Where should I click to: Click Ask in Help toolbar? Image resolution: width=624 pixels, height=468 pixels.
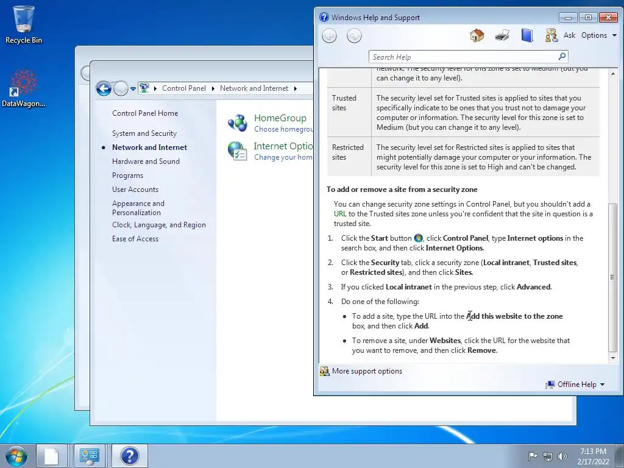570,35
